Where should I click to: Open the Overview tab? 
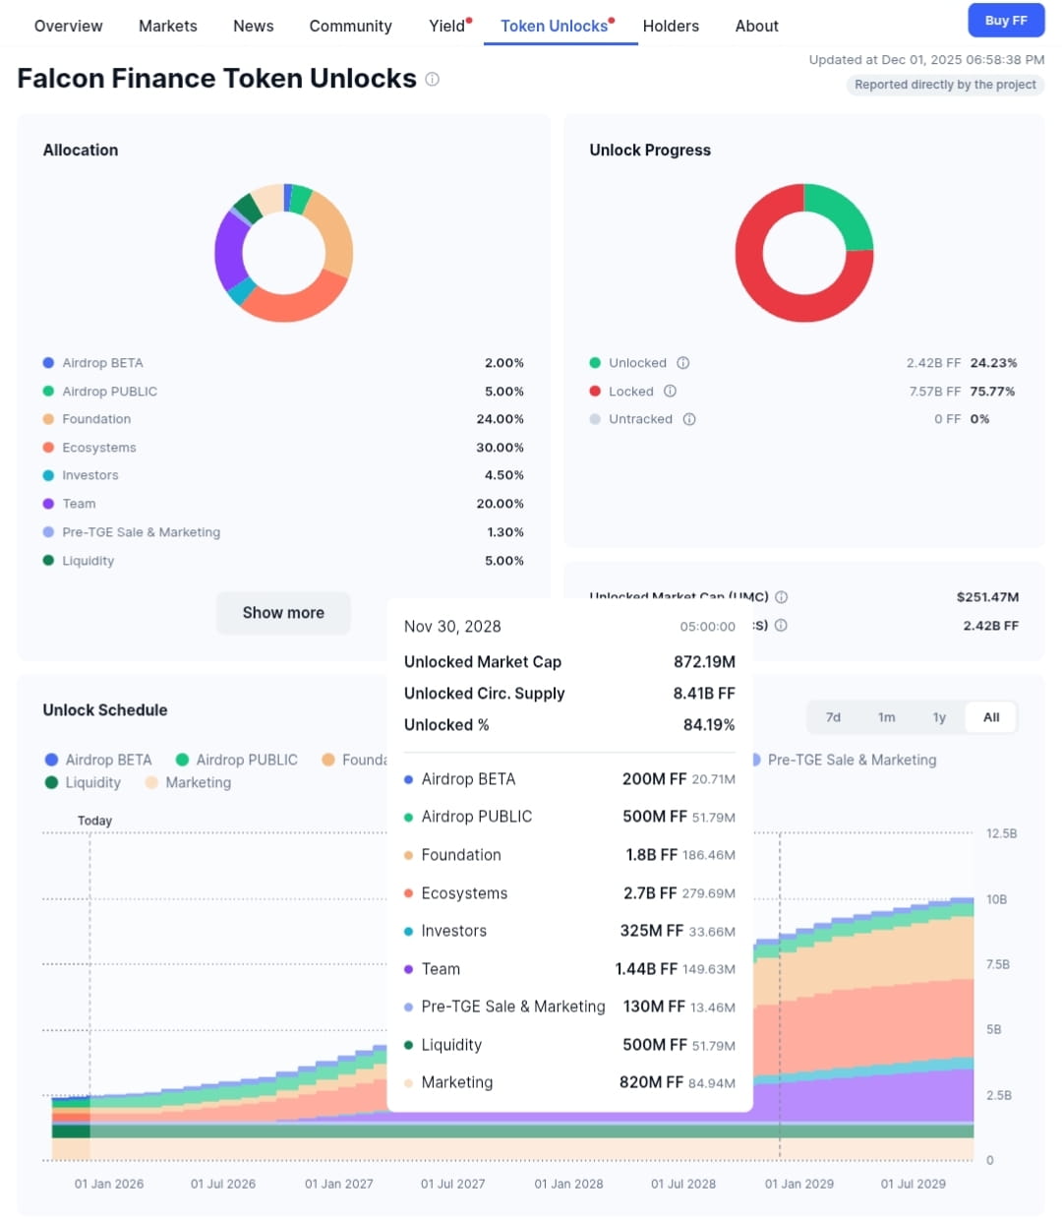tap(68, 26)
